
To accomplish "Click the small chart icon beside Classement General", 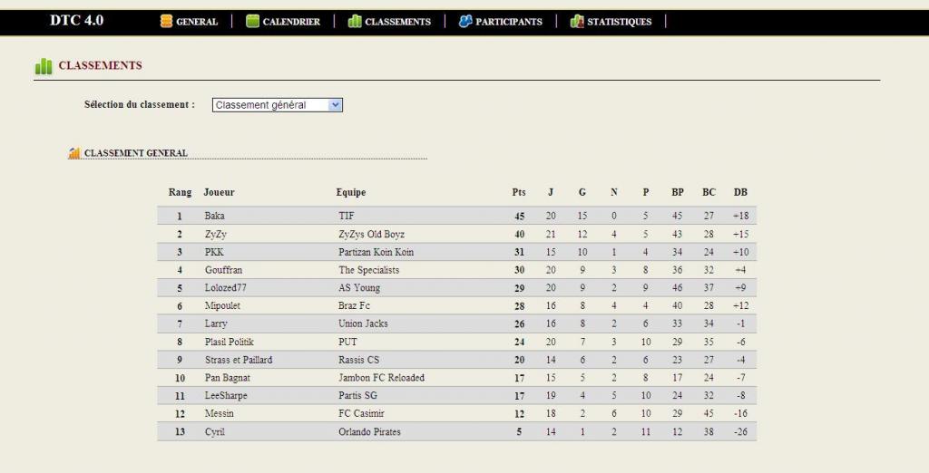I will click(74, 153).
